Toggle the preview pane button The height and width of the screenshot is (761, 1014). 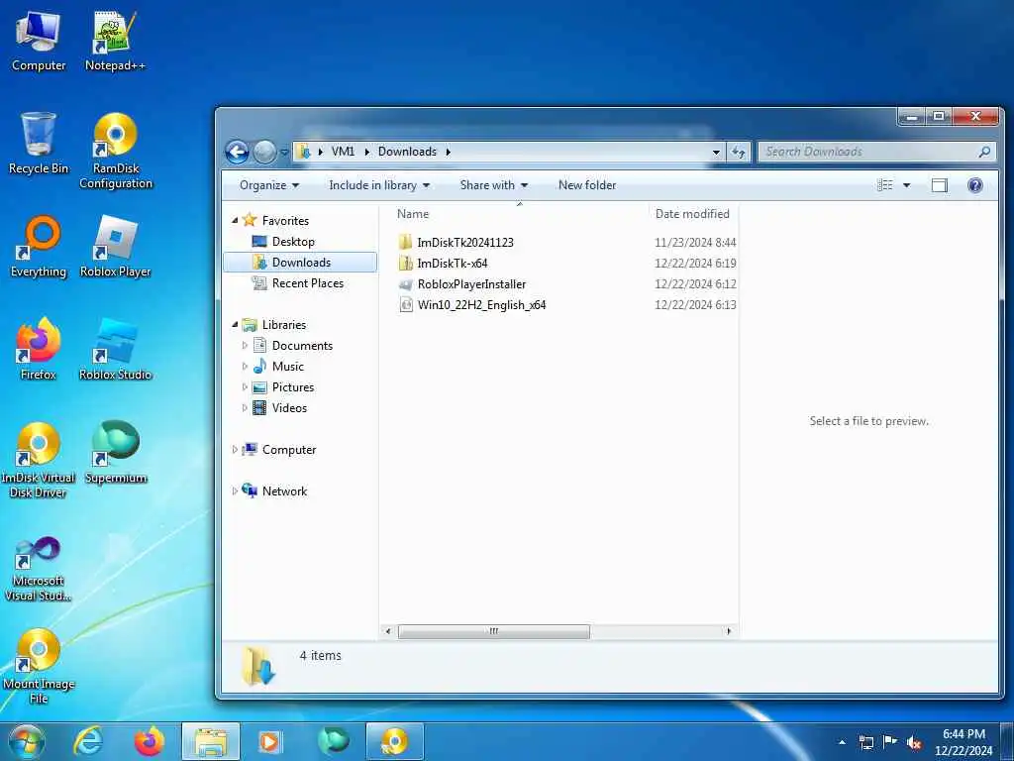coord(939,185)
